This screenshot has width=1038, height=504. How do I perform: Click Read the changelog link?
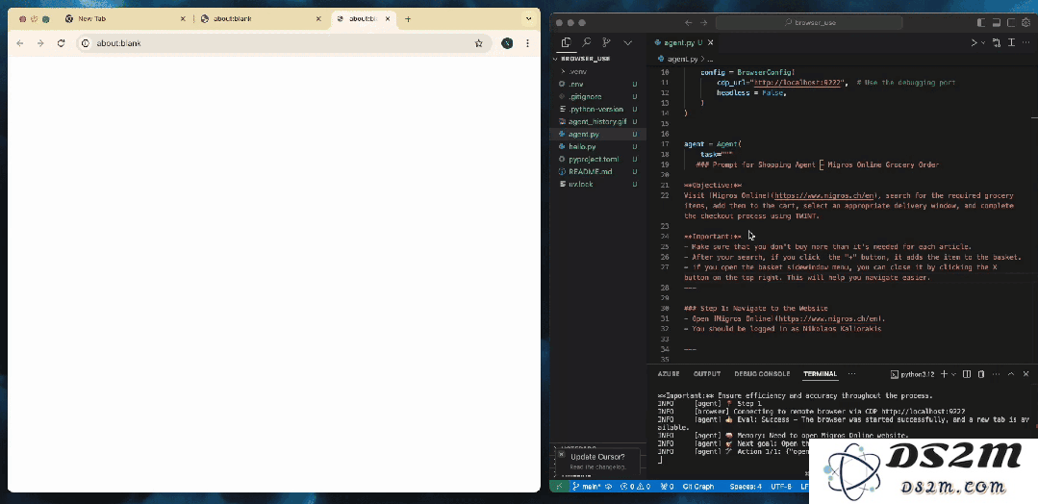coord(598,466)
